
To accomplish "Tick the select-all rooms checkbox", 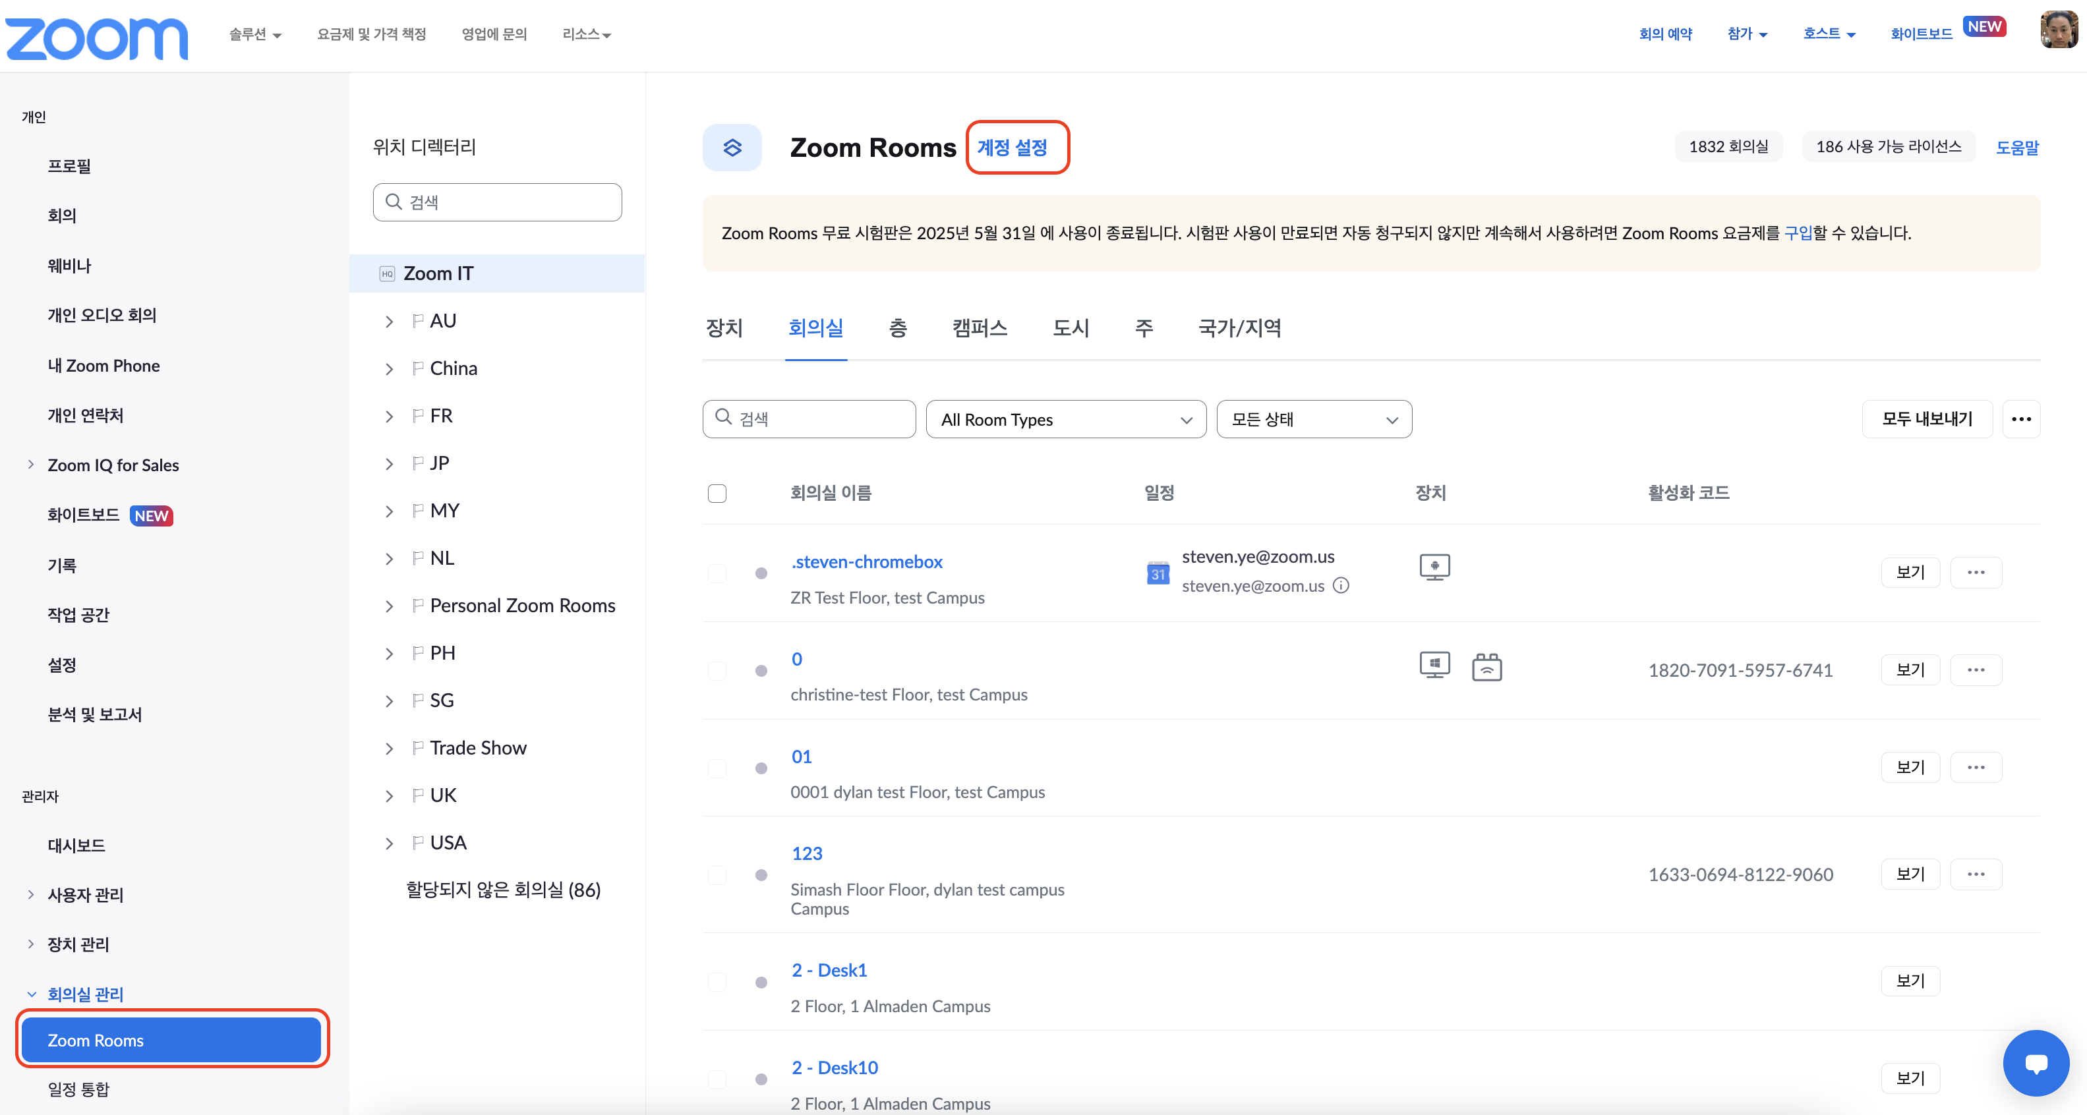I will (x=717, y=493).
